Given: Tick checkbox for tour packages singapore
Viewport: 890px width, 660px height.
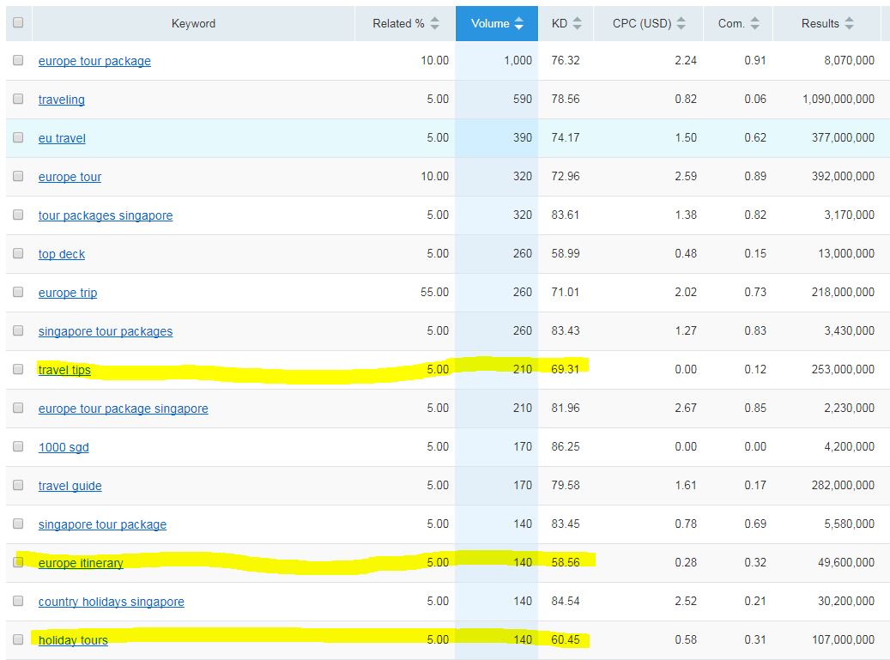Looking at the screenshot, I should click(x=18, y=215).
